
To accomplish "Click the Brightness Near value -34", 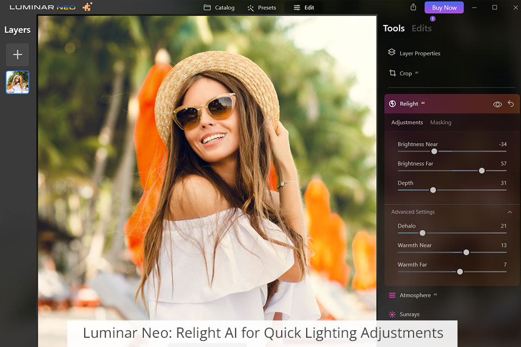I will coord(503,144).
